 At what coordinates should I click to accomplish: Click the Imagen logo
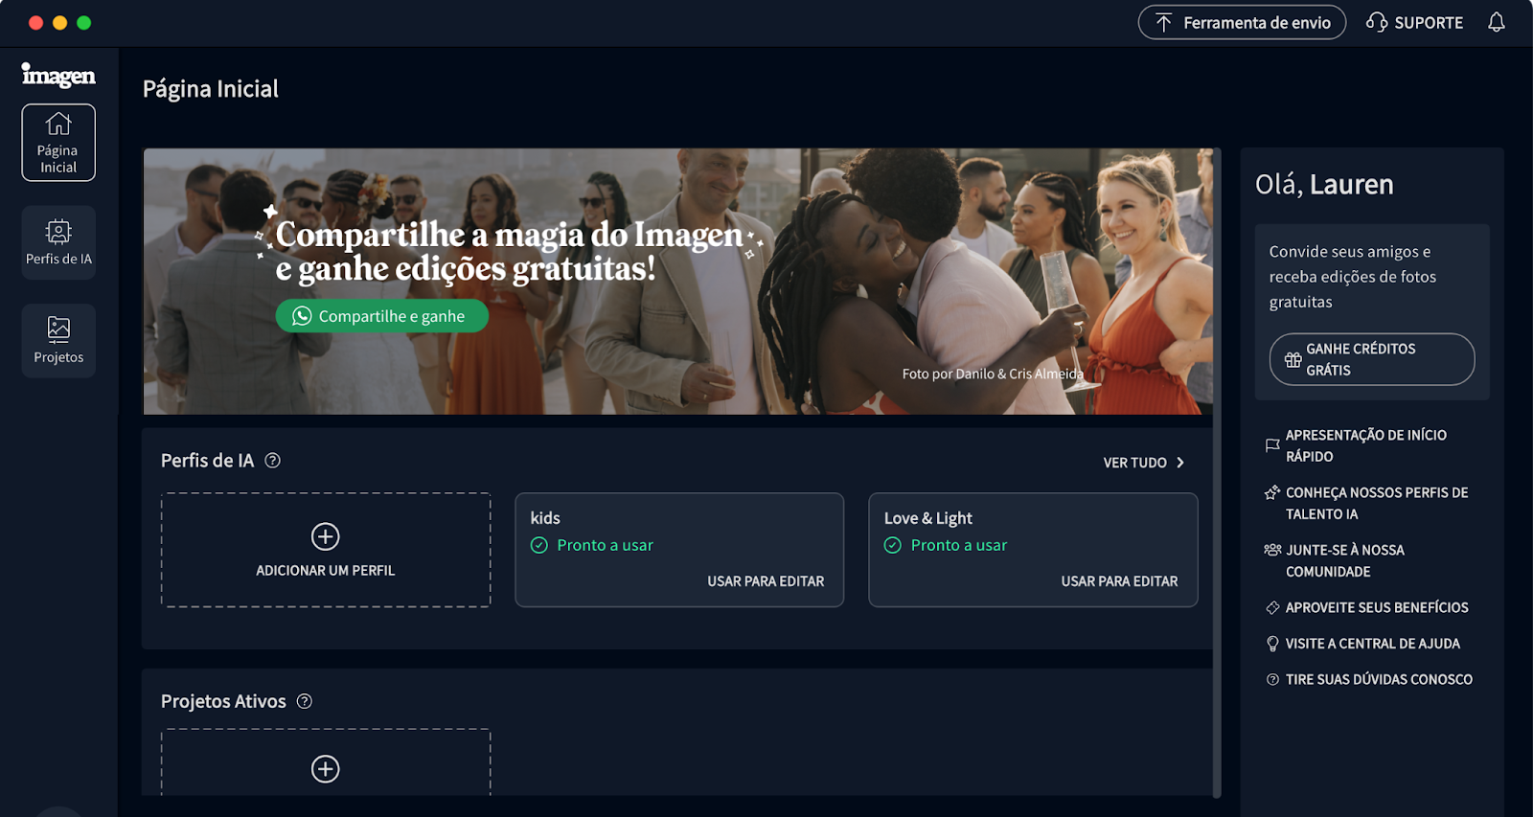point(58,75)
